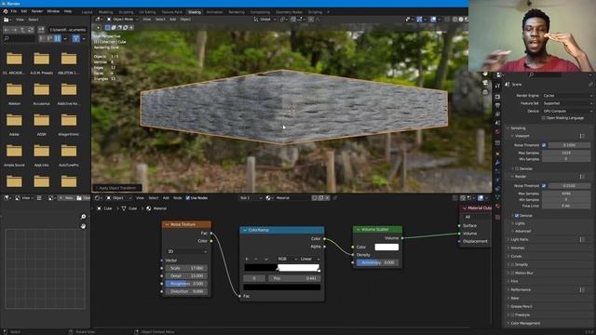Click the file browser path field
Screen dimensions: 596x335
68,29
